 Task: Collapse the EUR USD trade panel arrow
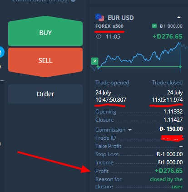[x=179, y=17]
